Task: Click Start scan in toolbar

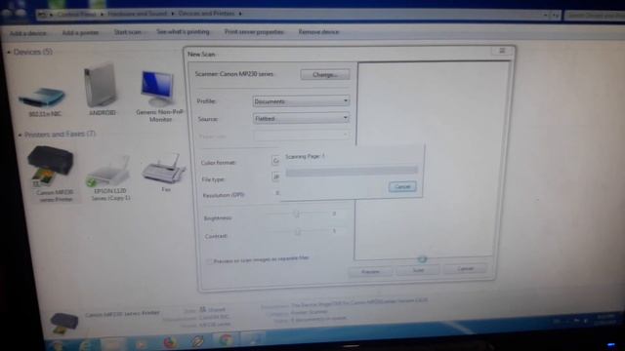Action: click(128, 32)
